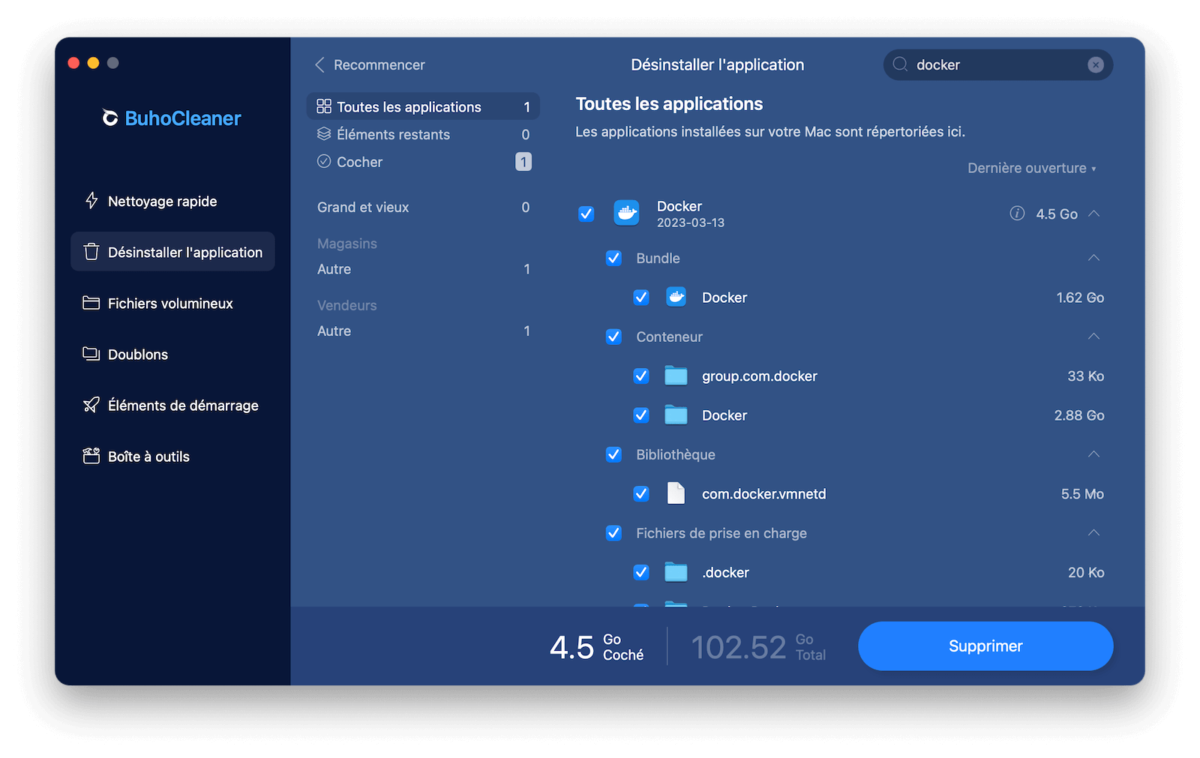Image resolution: width=1200 pixels, height=758 pixels.
Task: Click the Toutes les applications heading
Action: coord(669,104)
